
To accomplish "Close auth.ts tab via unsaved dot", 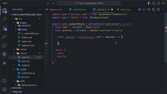I will (x=112, y=9).
